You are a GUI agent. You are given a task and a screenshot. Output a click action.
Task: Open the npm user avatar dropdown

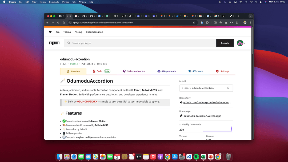click(x=241, y=43)
